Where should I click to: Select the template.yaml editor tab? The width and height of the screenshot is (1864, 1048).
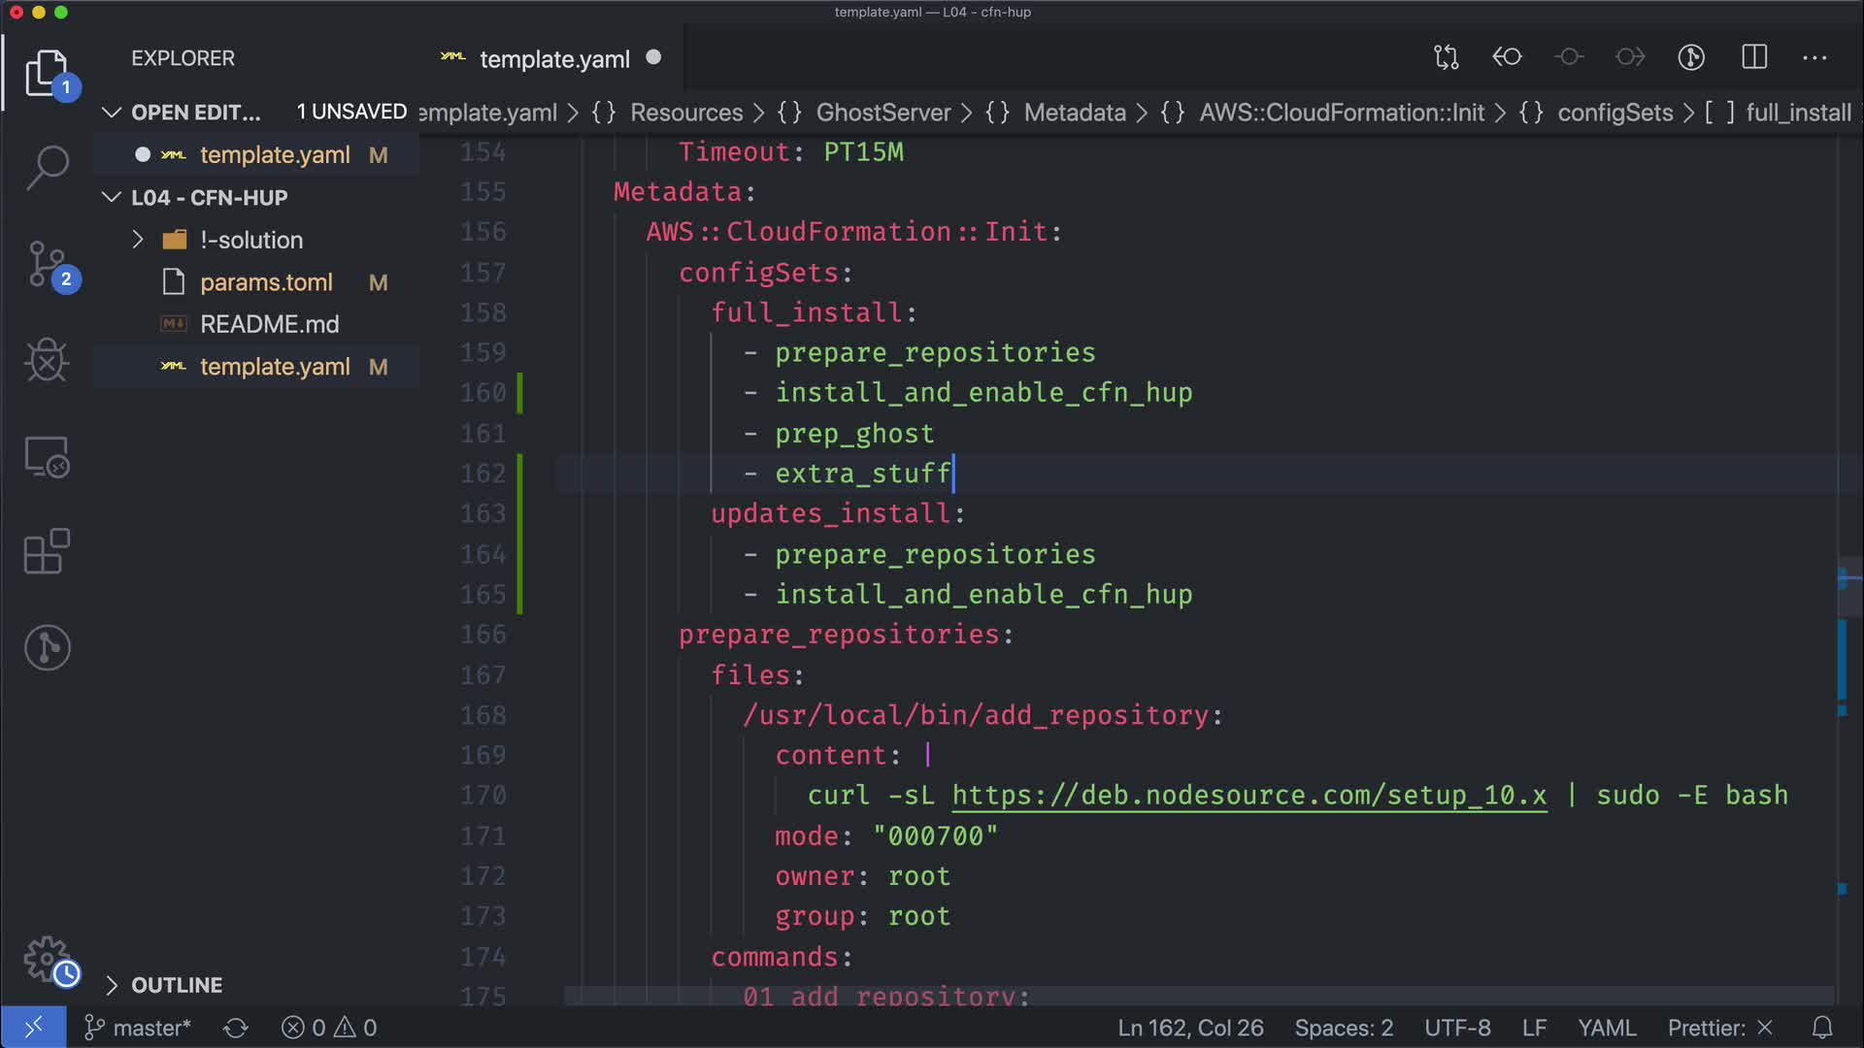tap(553, 59)
